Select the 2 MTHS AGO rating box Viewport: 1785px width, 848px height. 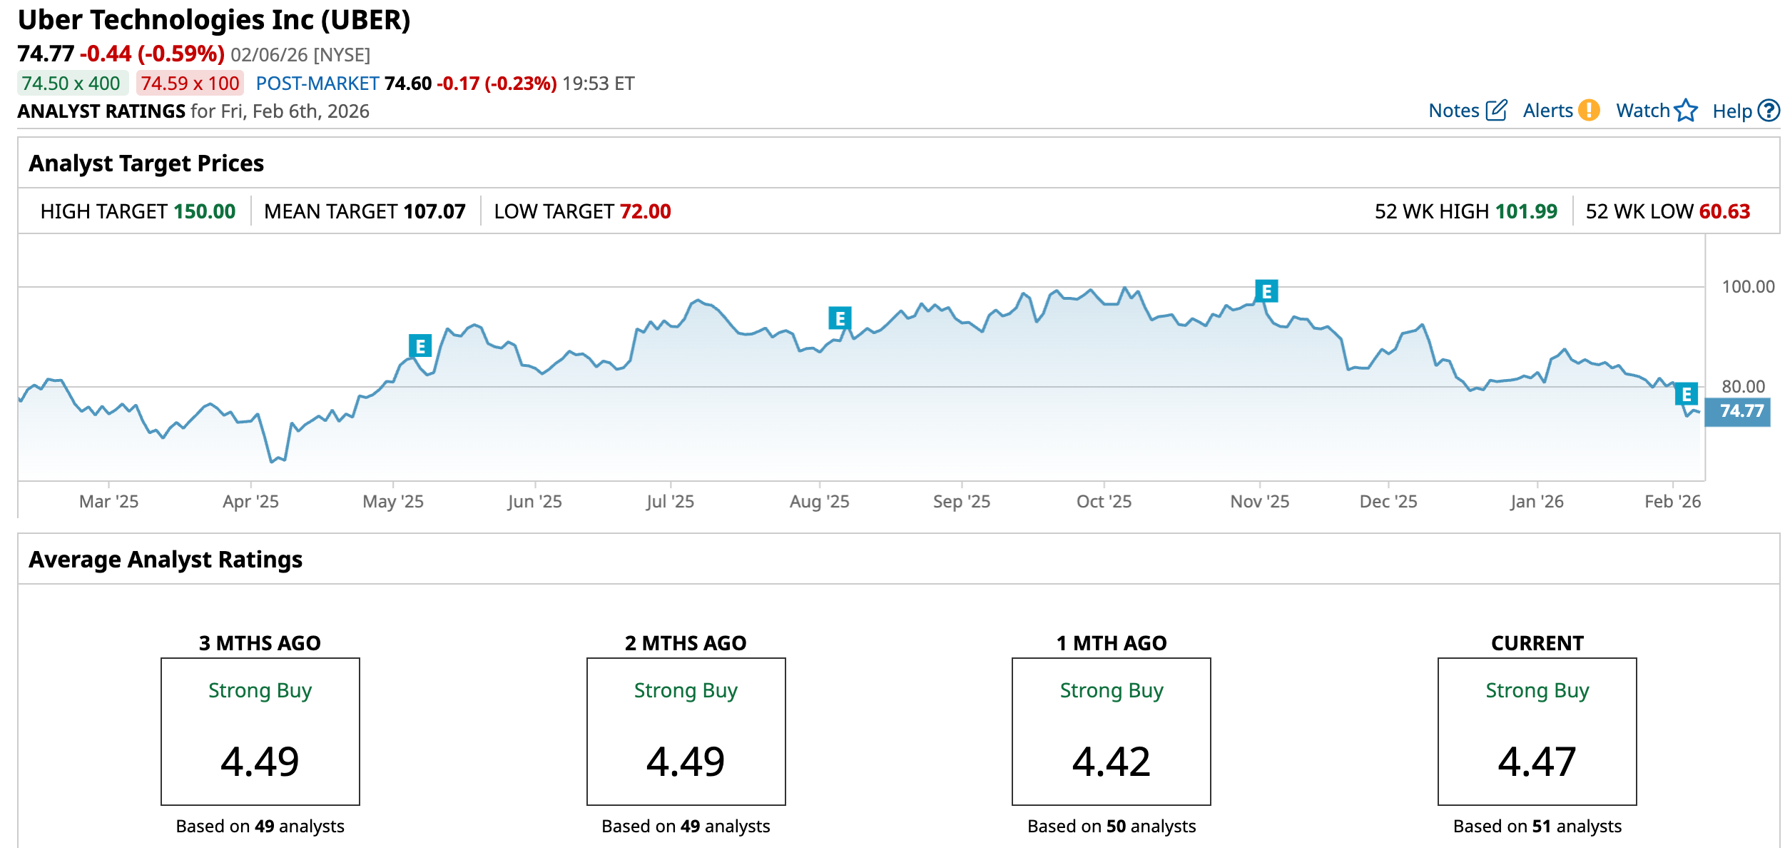[686, 732]
